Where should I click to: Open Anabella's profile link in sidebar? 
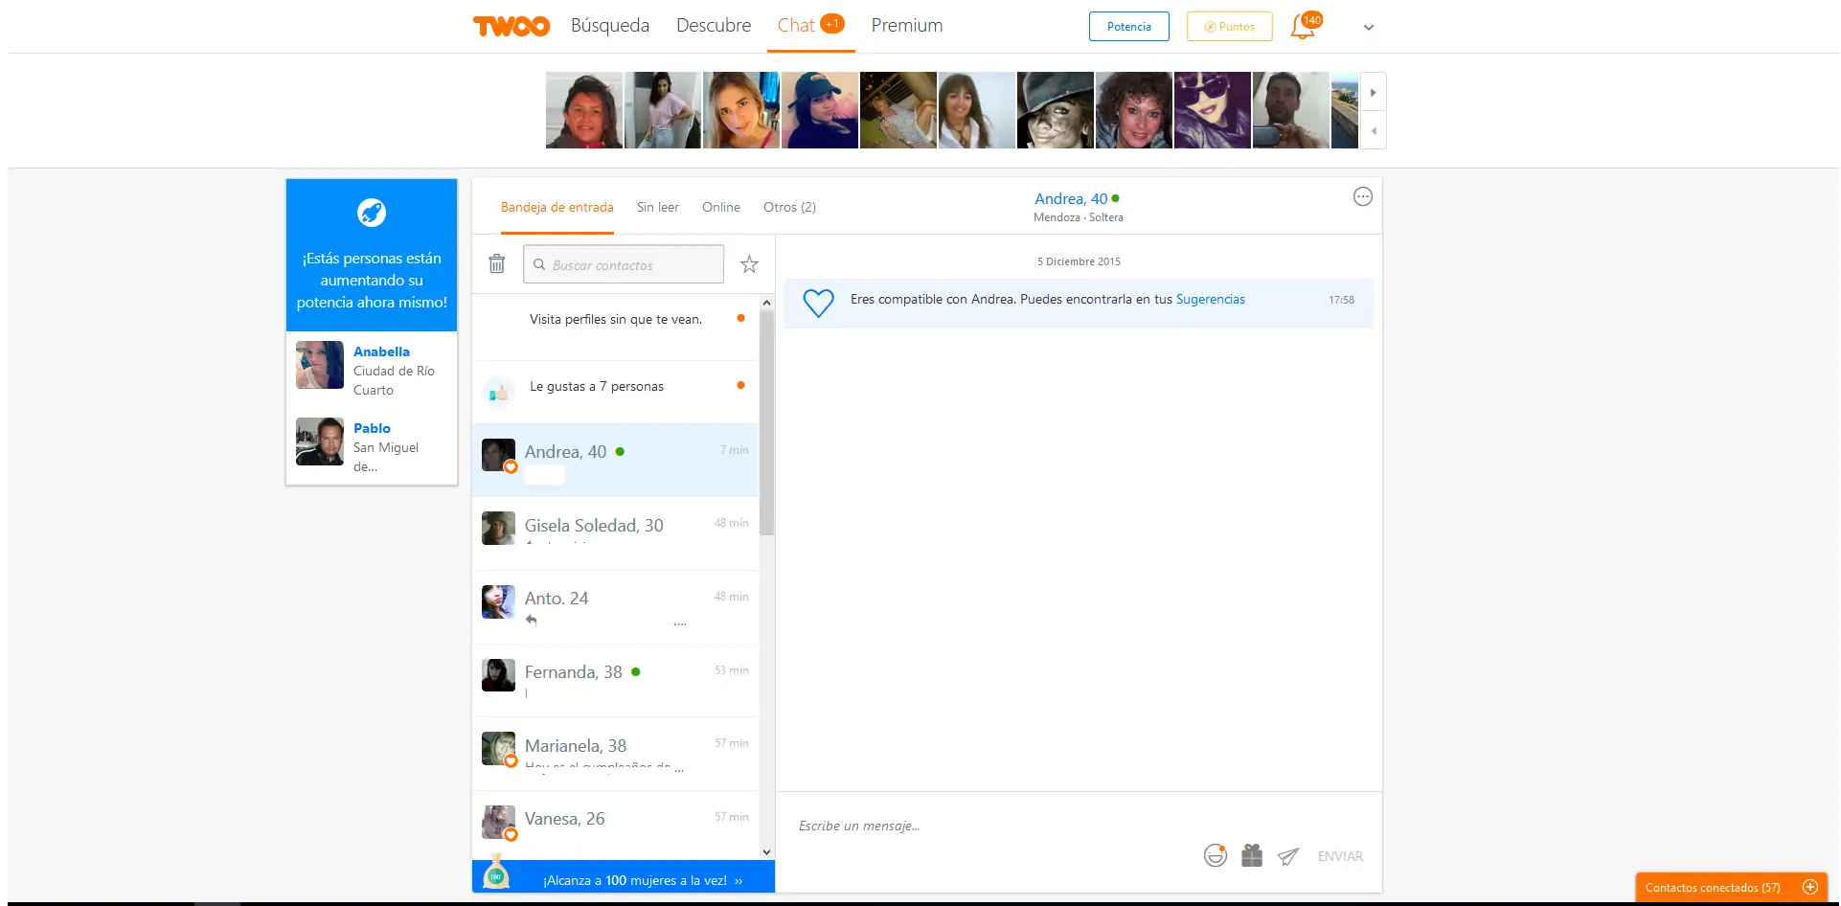click(381, 351)
